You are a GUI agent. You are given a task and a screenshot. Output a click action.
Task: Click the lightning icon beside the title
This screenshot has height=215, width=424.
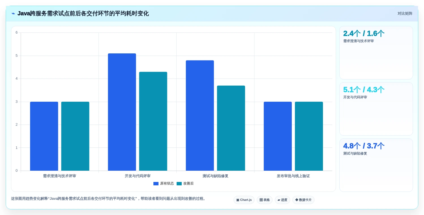(13, 14)
